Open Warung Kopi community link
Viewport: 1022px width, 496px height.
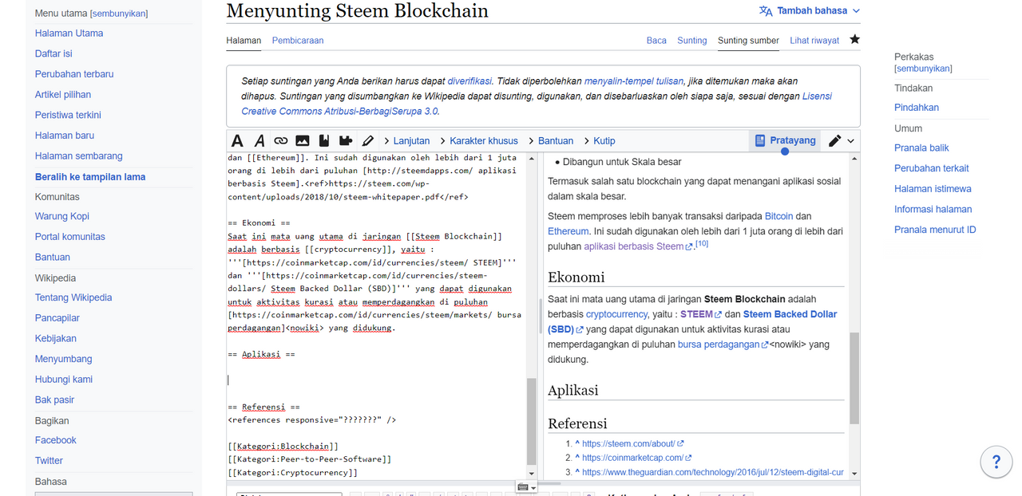[x=62, y=216]
